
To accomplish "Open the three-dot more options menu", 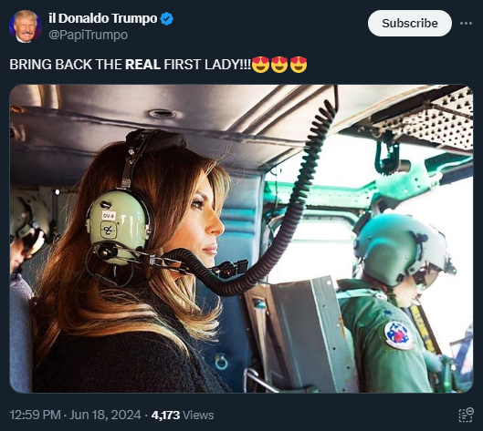I will pos(466,24).
